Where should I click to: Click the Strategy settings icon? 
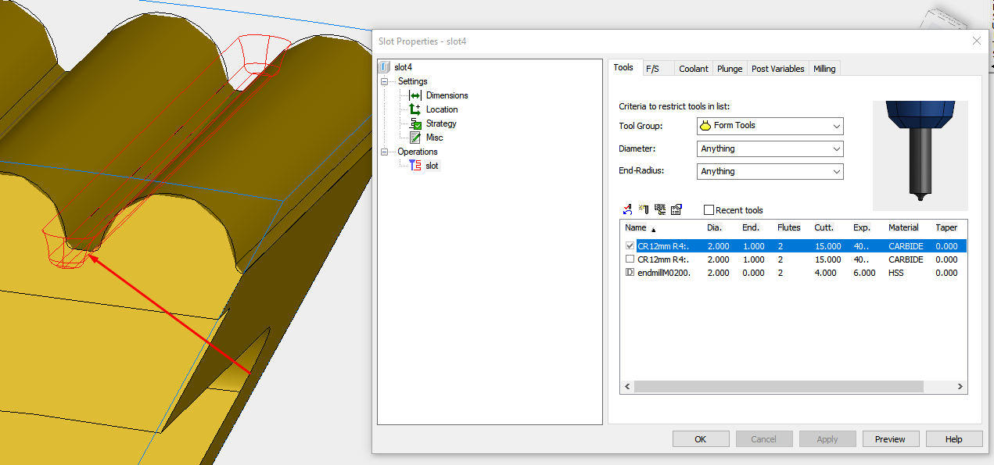417,123
